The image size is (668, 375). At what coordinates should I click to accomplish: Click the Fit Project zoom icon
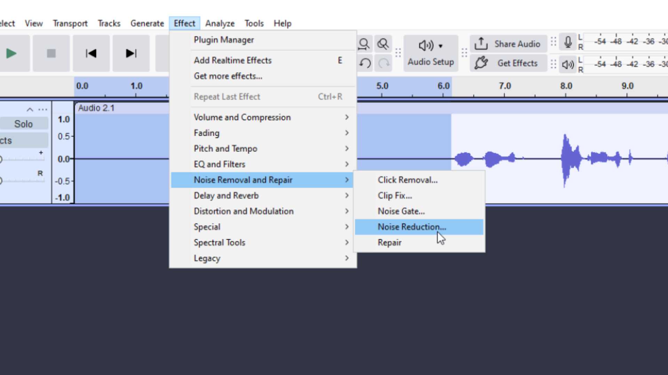(383, 44)
